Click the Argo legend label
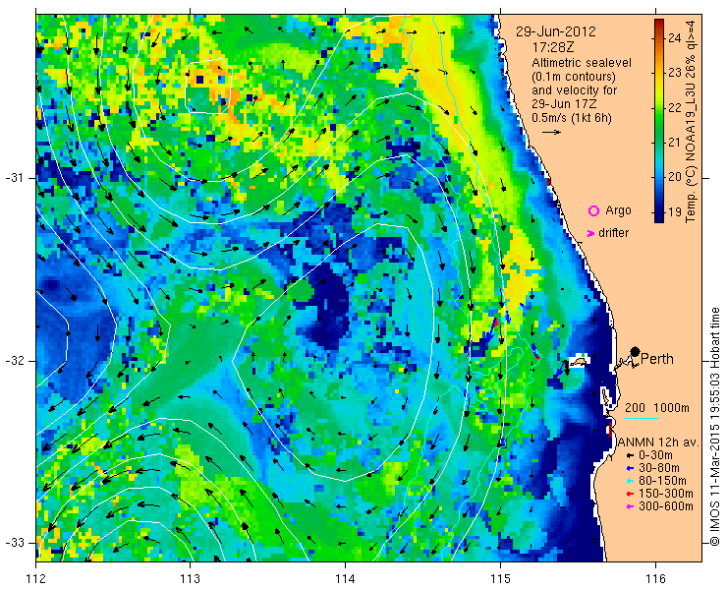The height and width of the screenshot is (590, 727). pyautogui.click(x=618, y=210)
